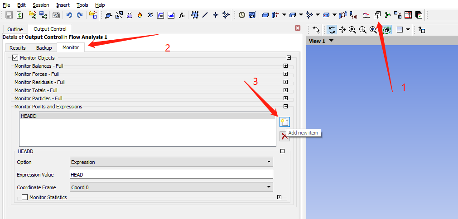
Task: Click the Expression Value field containing HEAD
Action: tap(171, 175)
